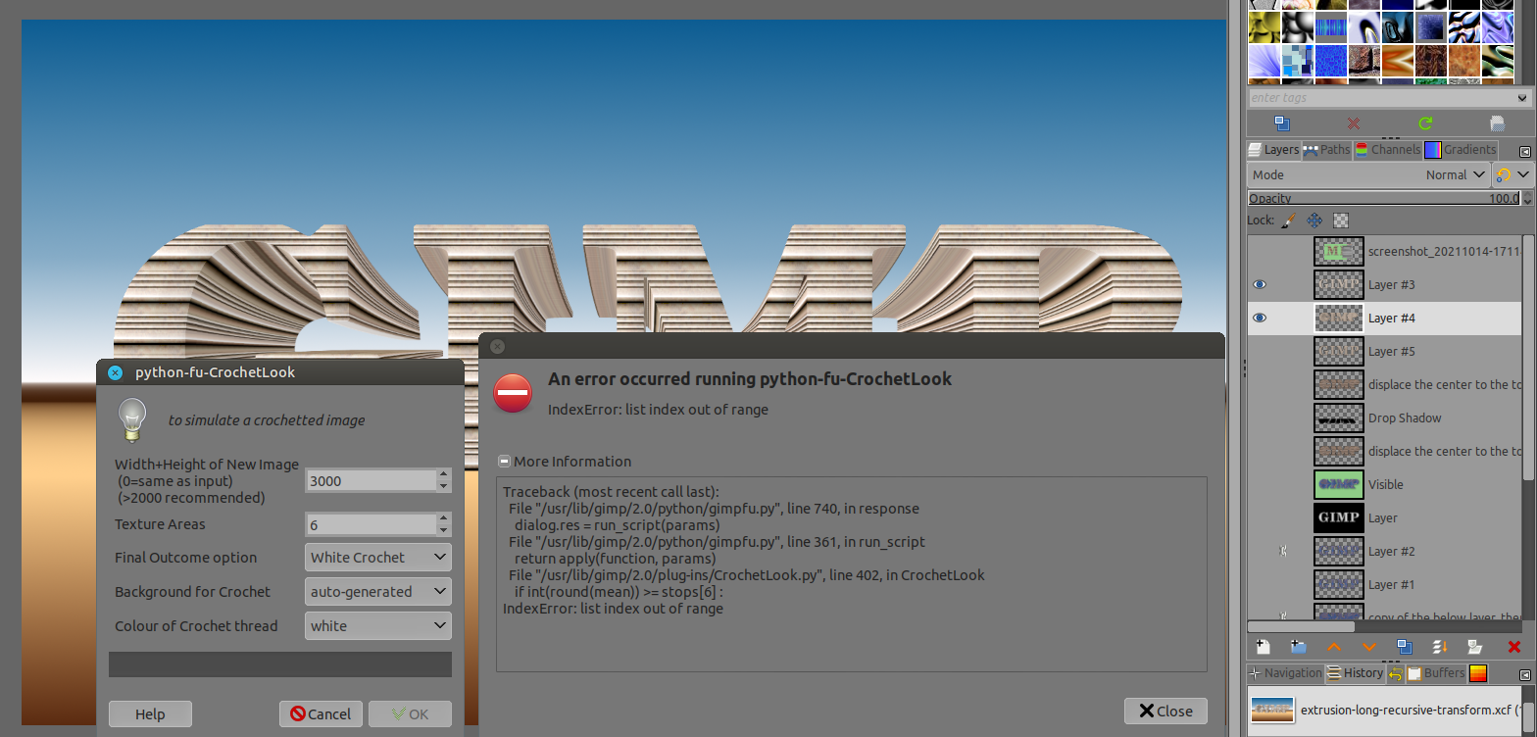The image size is (1537, 737).
Task: Click the open pattern as image icon
Action: point(1498,123)
